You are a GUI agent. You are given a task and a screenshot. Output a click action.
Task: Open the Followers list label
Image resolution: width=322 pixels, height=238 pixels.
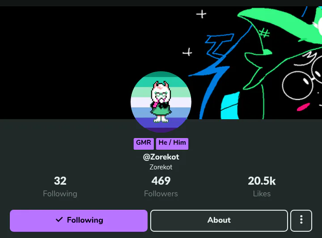pyautogui.click(x=161, y=194)
